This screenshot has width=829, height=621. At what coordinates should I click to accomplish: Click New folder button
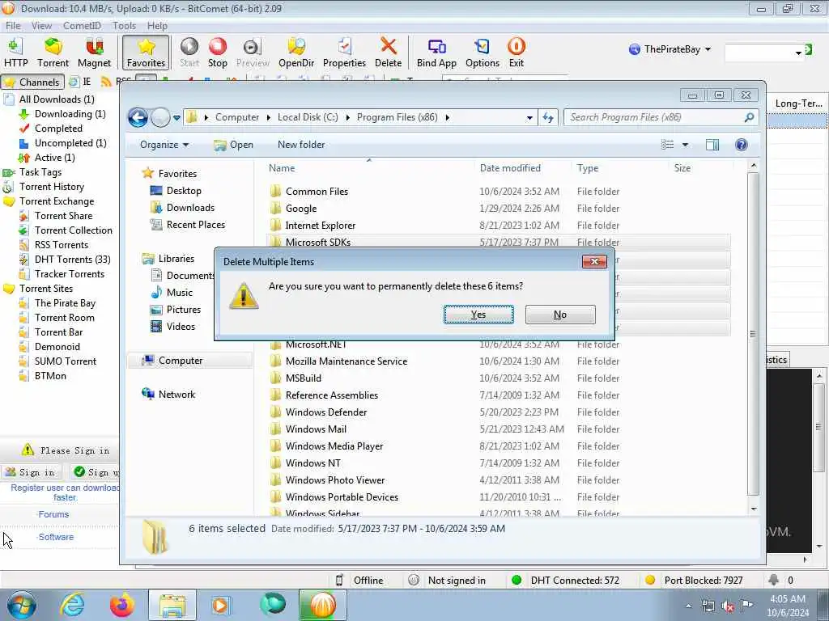pos(301,145)
